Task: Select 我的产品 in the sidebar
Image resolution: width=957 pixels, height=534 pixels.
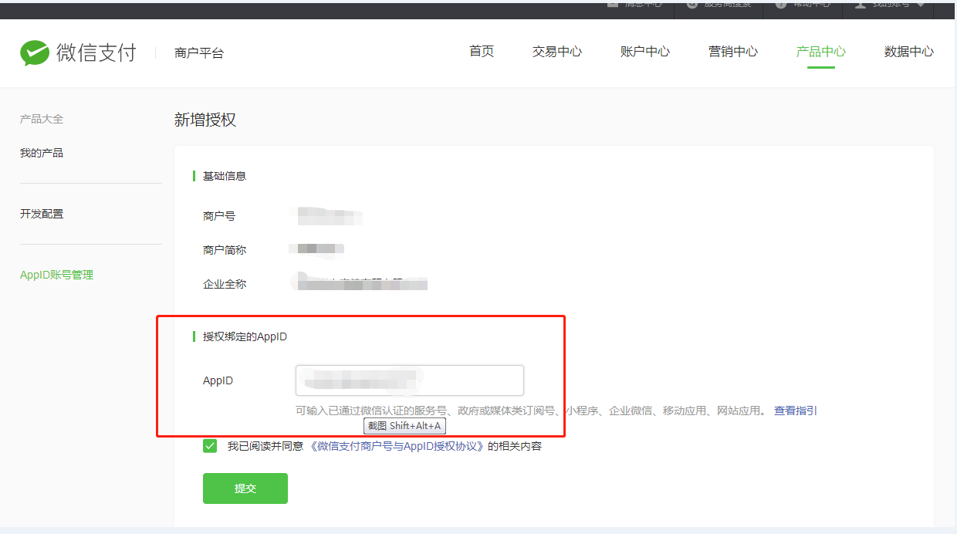Action: tap(42, 153)
